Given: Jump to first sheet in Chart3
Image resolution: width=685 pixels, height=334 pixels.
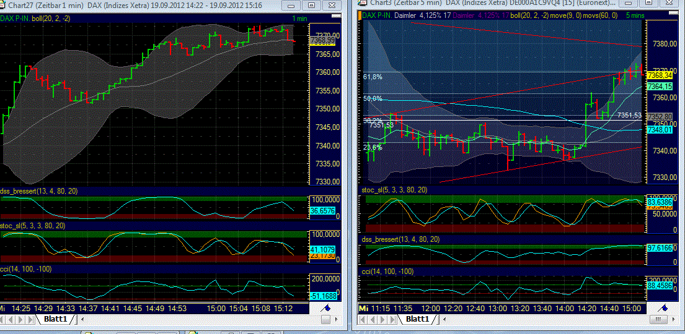Looking at the screenshot, I should click(x=363, y=320).
